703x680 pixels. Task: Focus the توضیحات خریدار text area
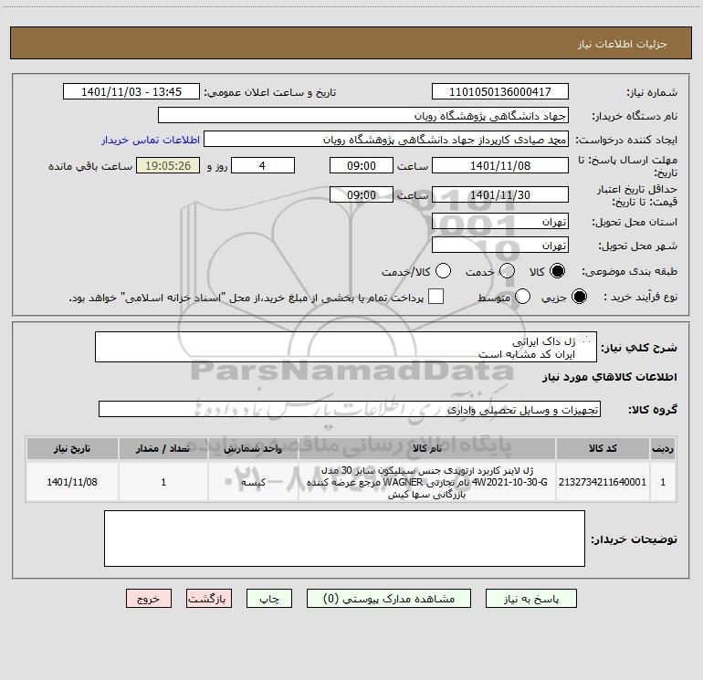(344, 539)
